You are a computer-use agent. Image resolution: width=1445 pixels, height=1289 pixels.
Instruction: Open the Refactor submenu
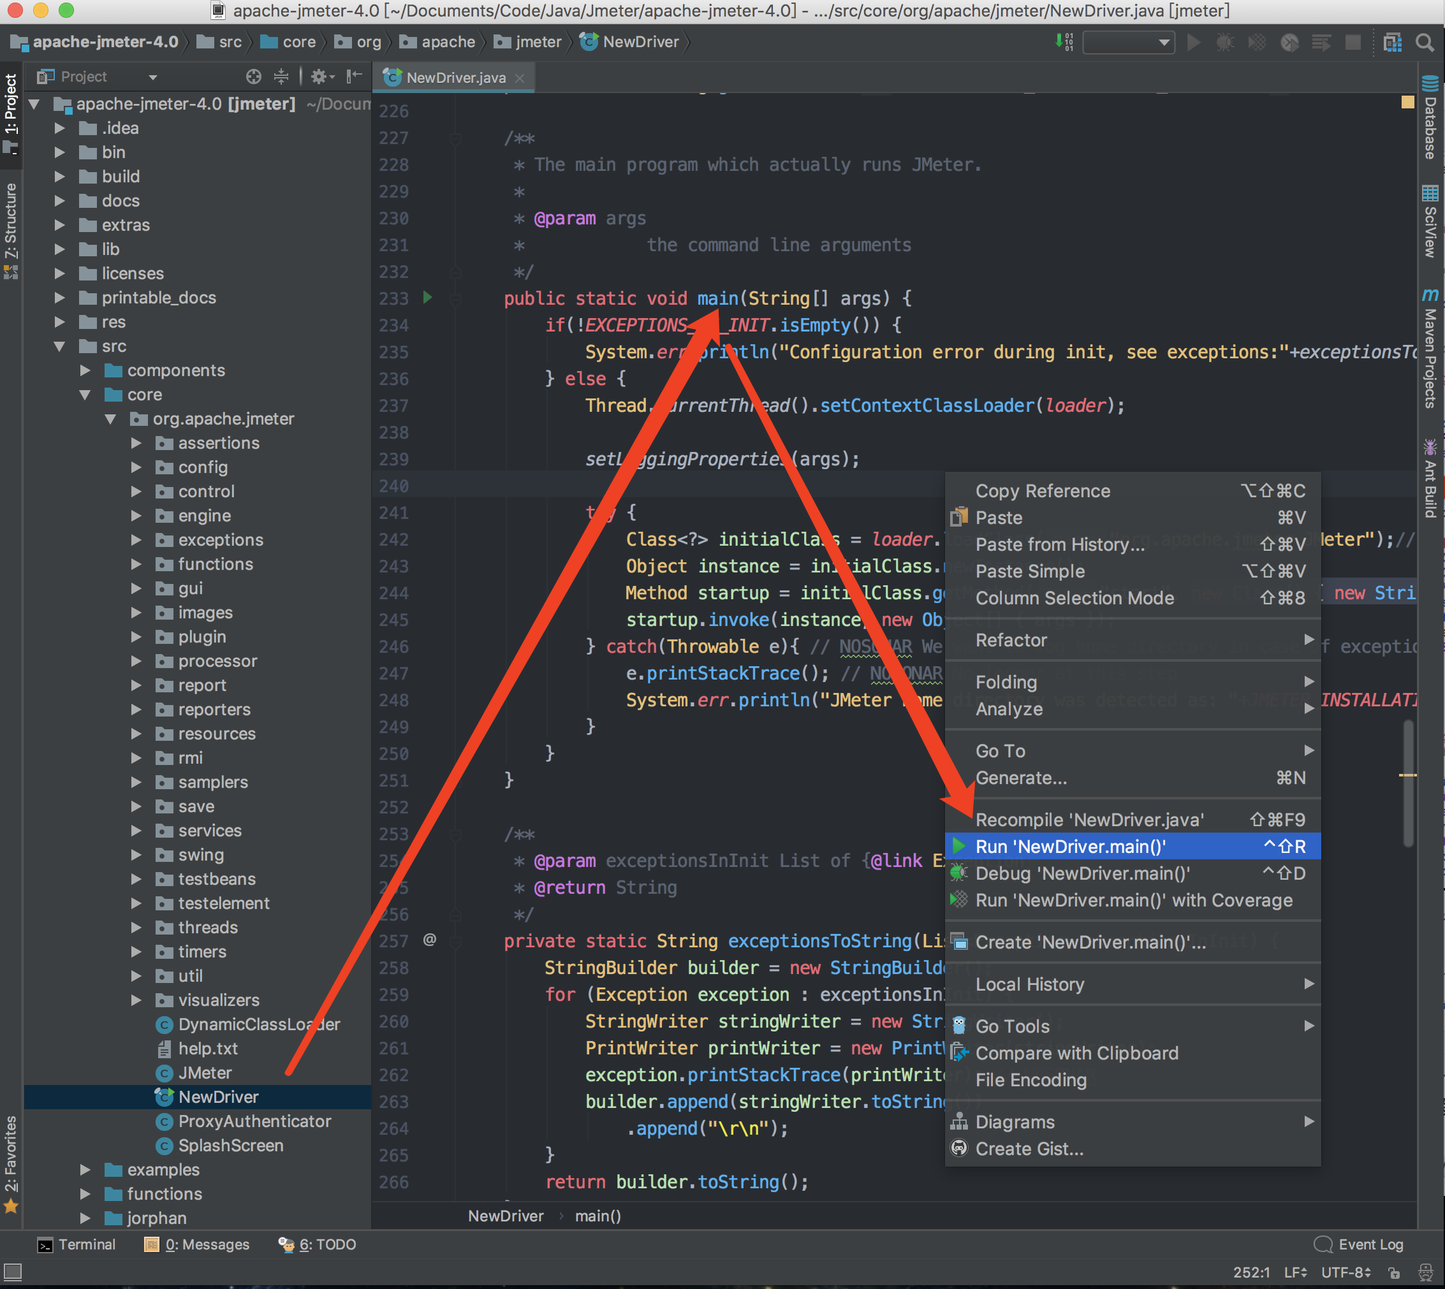click(1133, 640)
